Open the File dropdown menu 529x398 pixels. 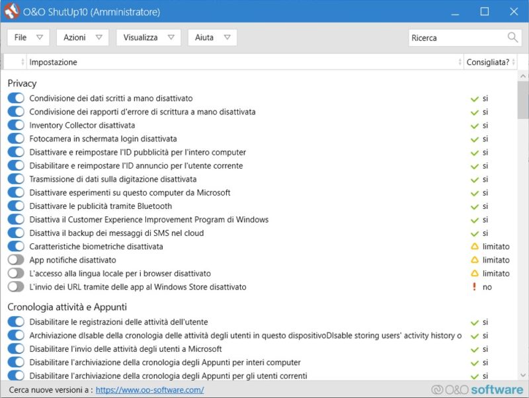(28, 38)
